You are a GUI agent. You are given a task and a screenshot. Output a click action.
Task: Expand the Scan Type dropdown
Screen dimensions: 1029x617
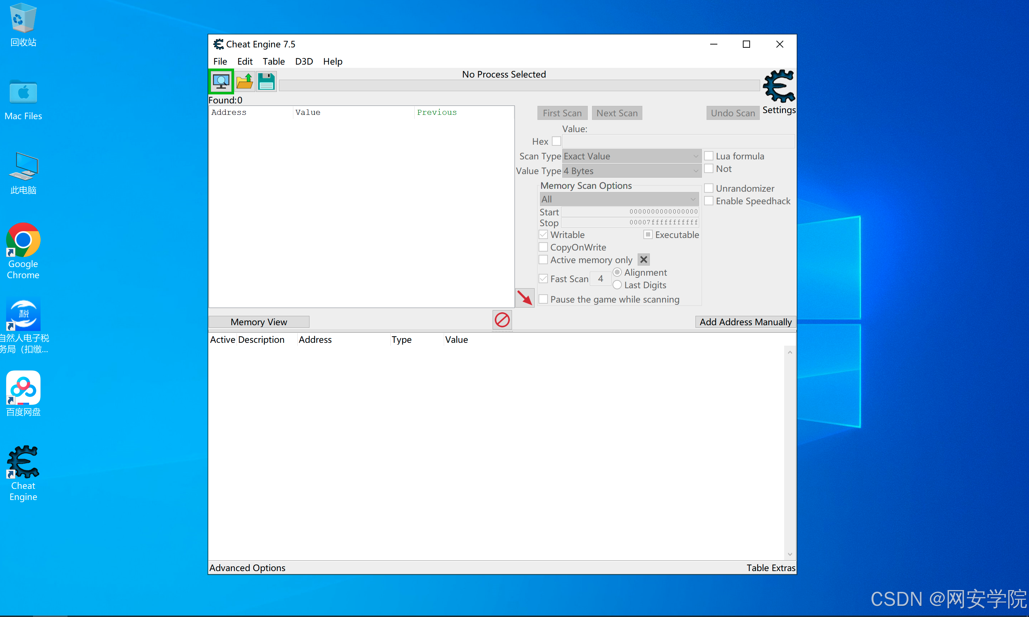tap(631, 156)
